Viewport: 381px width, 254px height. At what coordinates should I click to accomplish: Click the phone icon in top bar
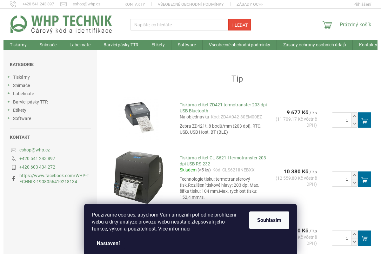pos(13,4)
